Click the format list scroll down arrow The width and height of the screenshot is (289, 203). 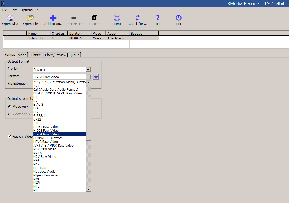89,189
